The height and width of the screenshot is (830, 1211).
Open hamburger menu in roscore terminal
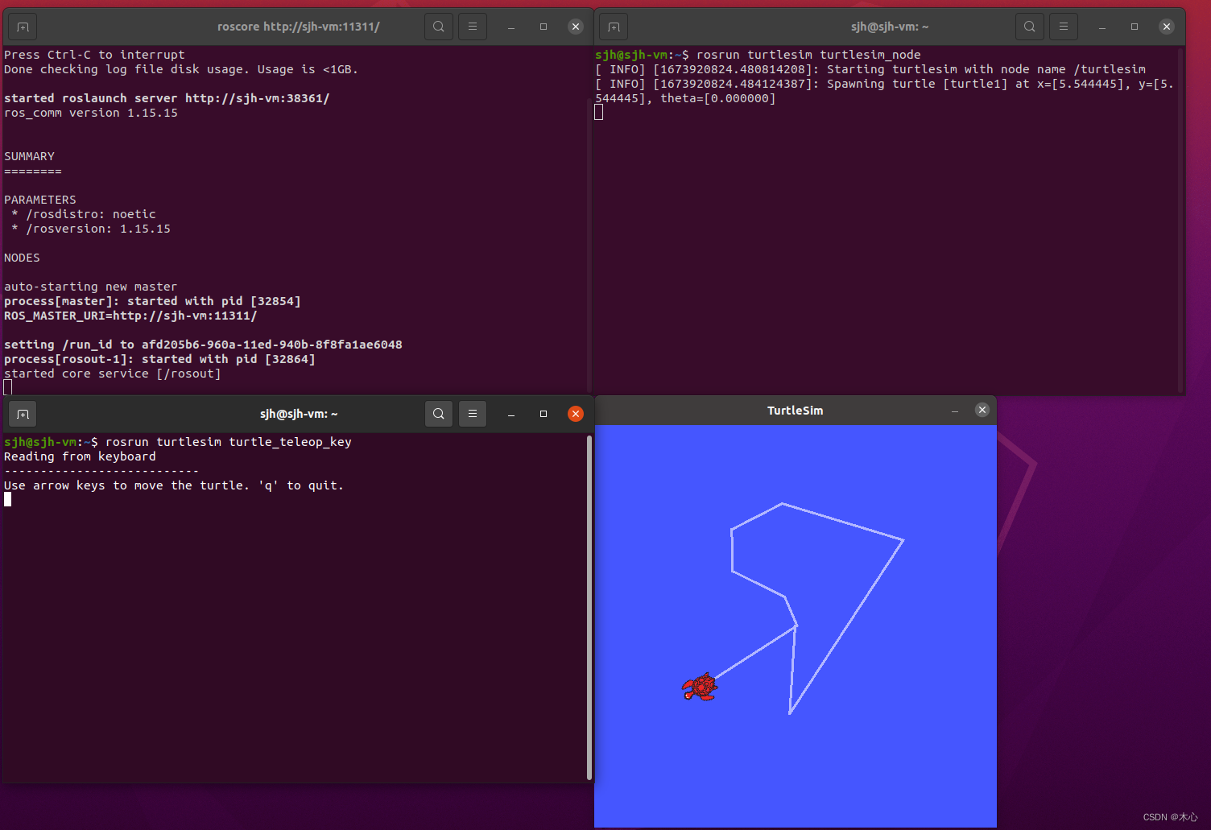(x=473, y=27)
